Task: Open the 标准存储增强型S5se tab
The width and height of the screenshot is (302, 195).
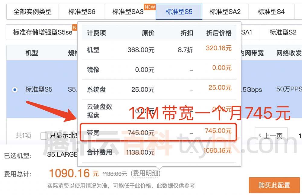Action: (x=43, y=32)
